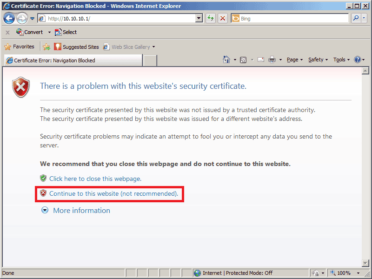Click the red Stop loading icon
This screenshot has width=372, height=279.
(223, 18)
